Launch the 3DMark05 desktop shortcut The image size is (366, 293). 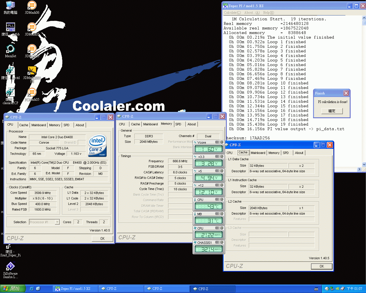[x=32, y=29]
